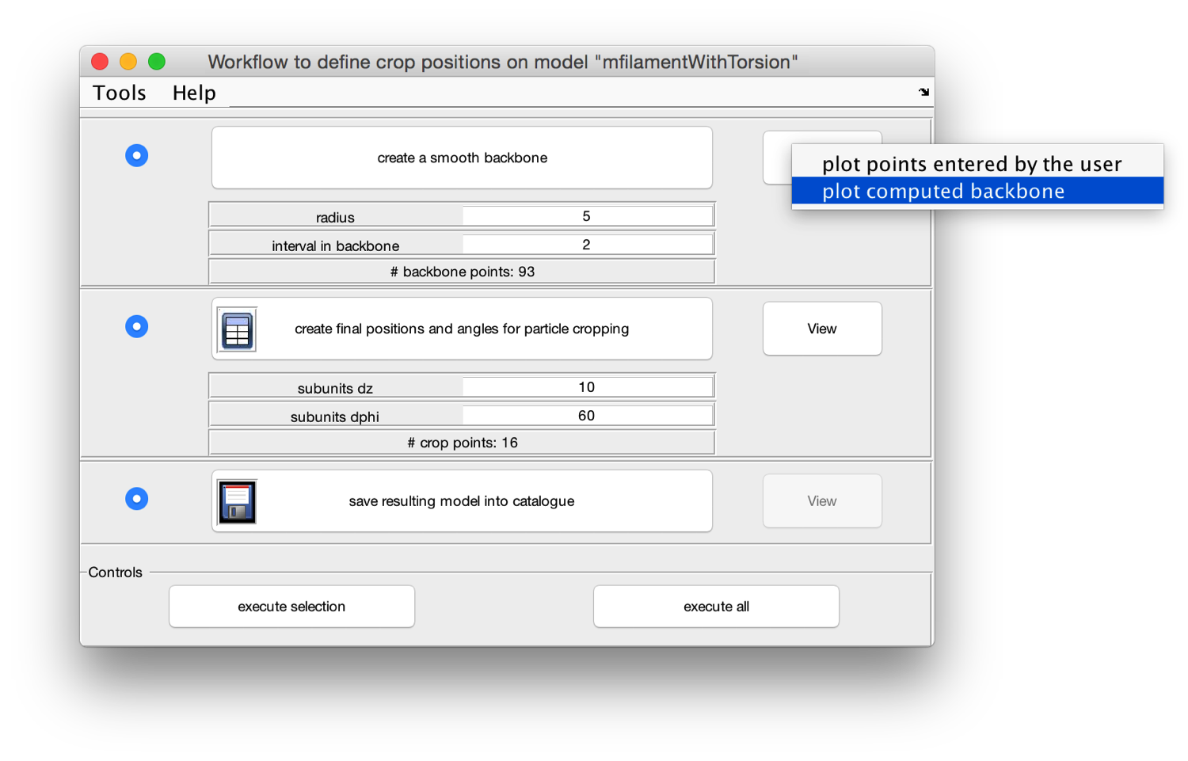Click the 'execute selection' button

[291, 607]
